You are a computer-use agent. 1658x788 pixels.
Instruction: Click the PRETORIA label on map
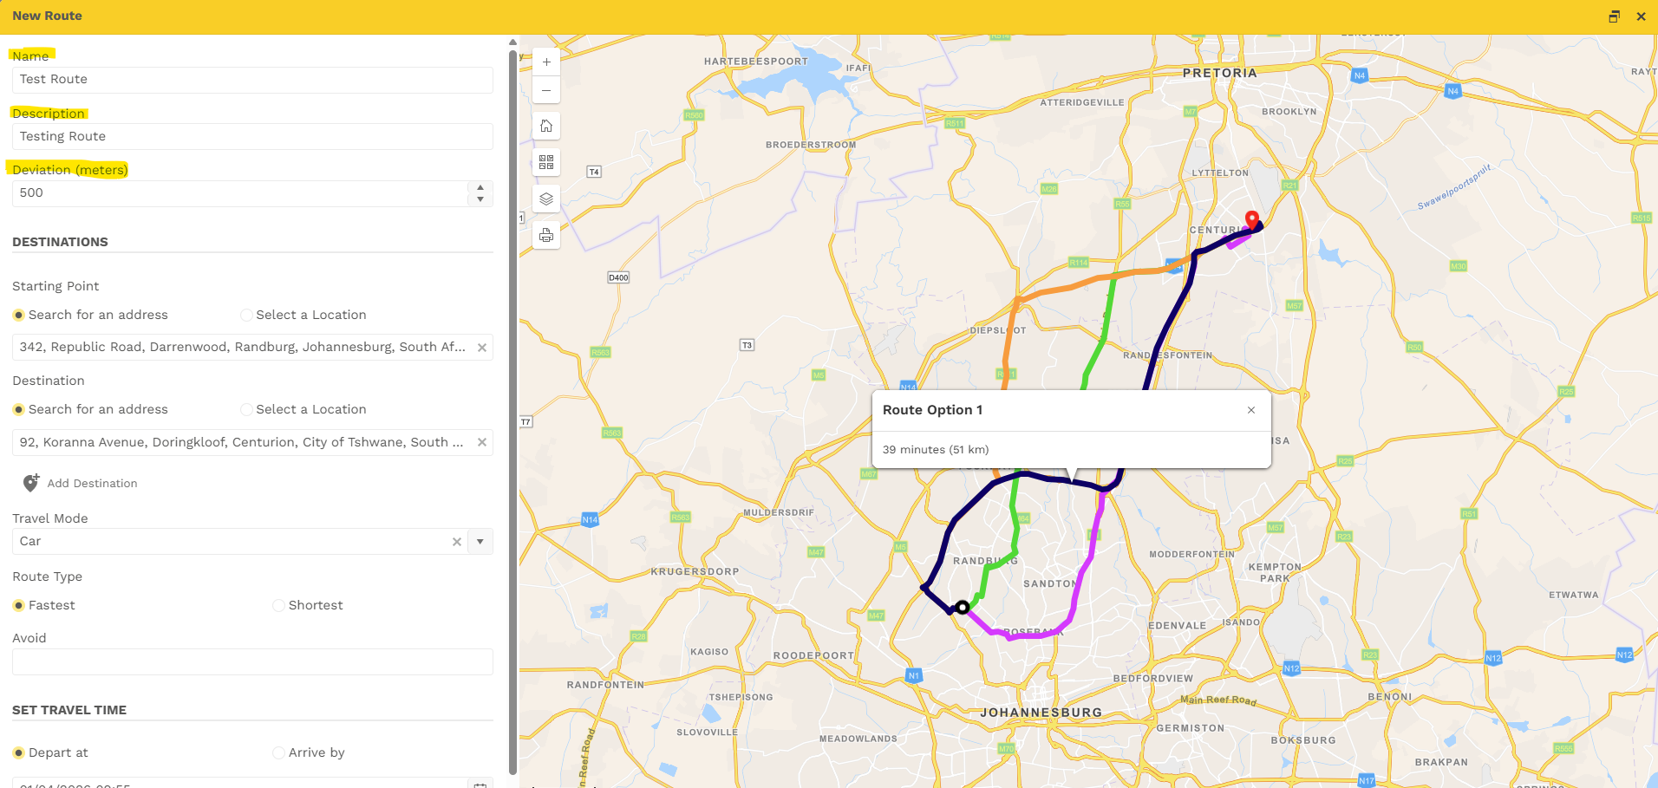pos(1219,74)
